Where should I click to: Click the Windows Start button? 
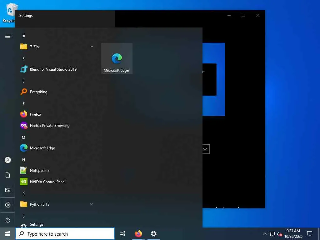click(7, 234)
